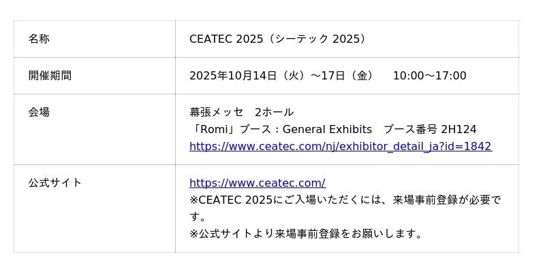The image size is (545, 273).
Task: Click the CEATEC 2025 event name text
Action: [225, 39]
